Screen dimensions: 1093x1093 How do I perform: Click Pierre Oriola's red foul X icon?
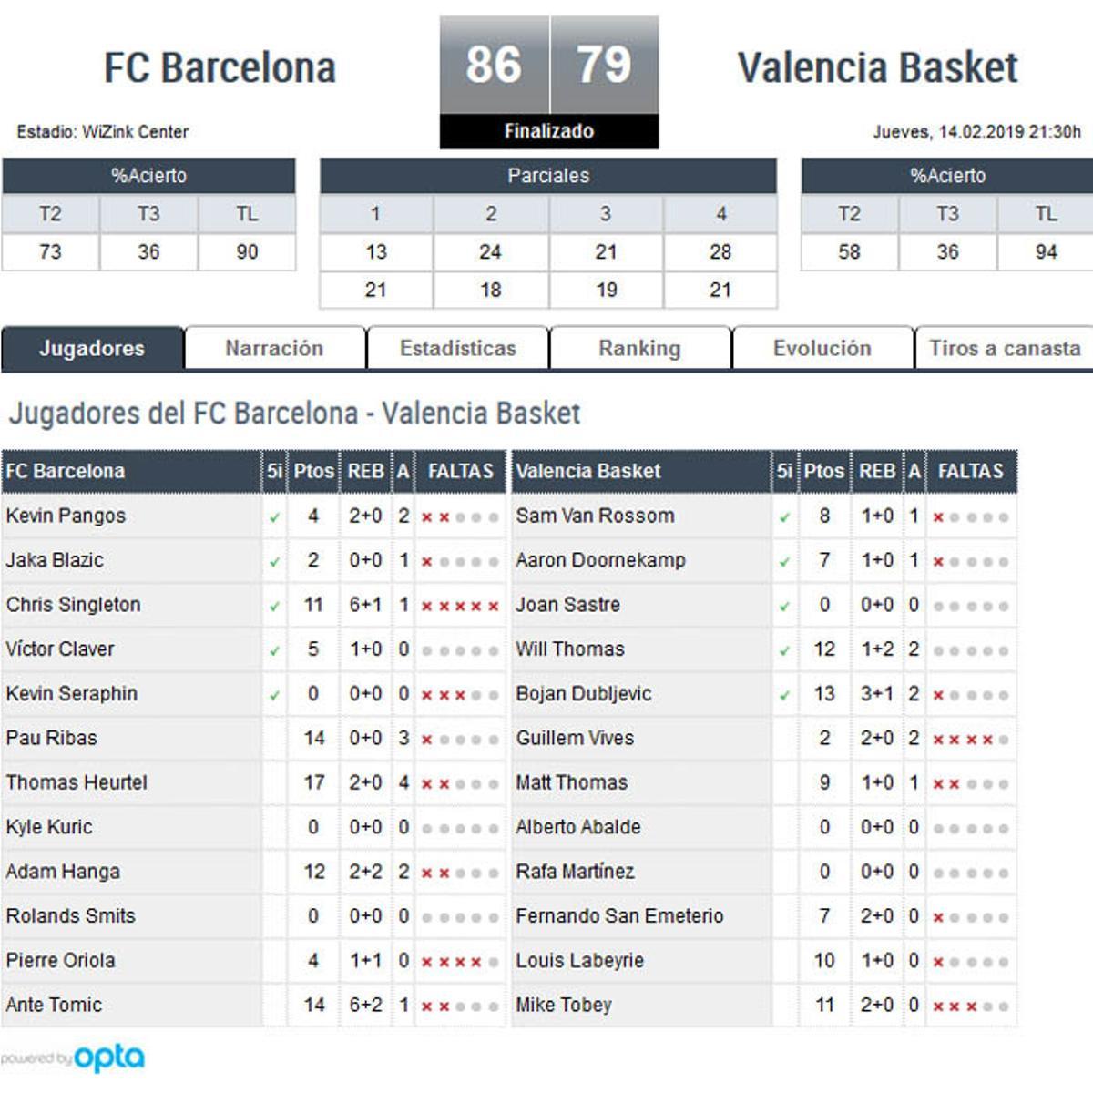428,960
